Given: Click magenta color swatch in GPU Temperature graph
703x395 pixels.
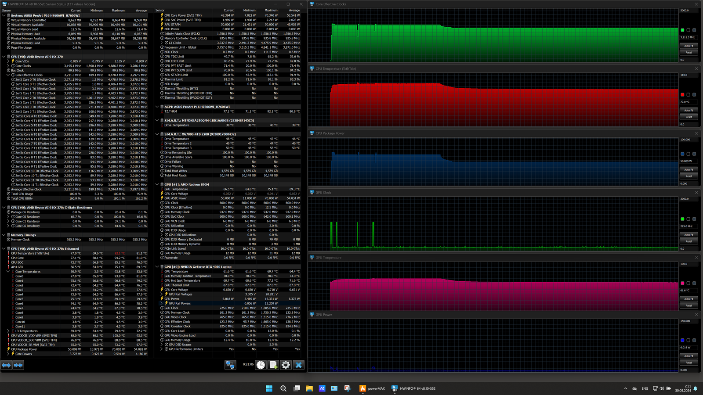Looking at the screenshot, I should tap(682, 284).
